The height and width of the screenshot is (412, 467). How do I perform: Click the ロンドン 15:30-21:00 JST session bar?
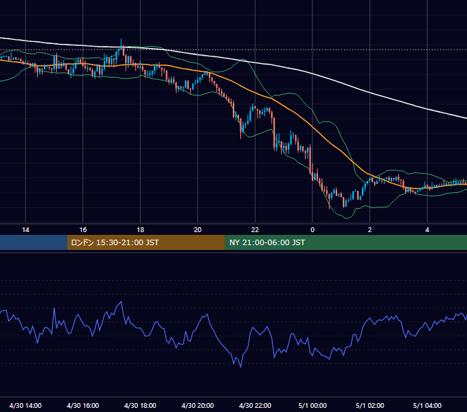[146, 242]
